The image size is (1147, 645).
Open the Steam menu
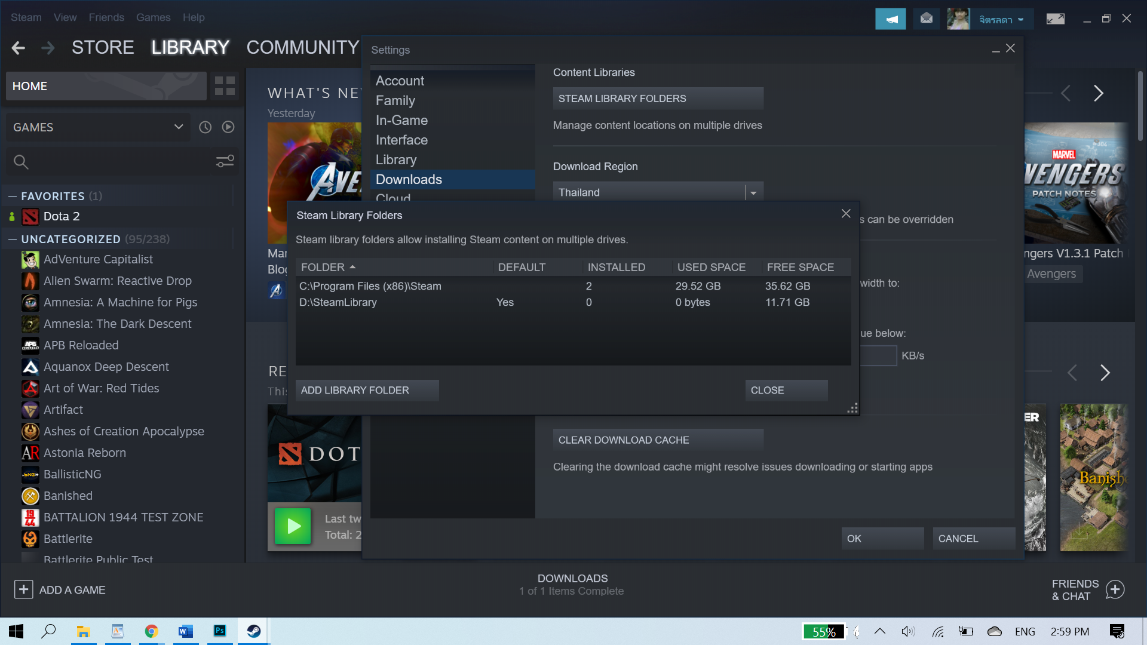(26, 17)
